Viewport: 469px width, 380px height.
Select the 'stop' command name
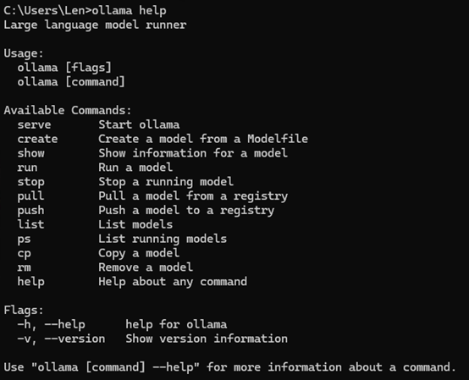30,182
